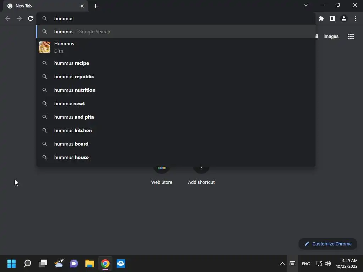Select the 'hummus house' suggestion

click(x=176, y=157)
